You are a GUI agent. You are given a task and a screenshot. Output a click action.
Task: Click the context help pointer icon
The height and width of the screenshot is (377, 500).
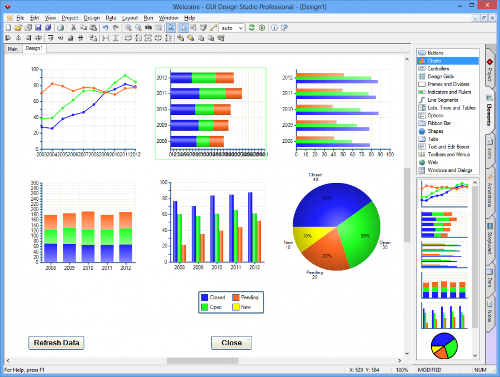pyautogui.click(x=284, y=28)
